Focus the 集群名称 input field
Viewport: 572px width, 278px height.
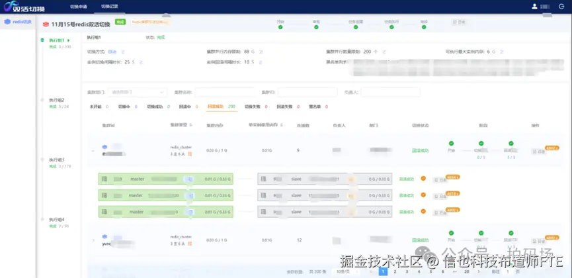click(225, 93)
